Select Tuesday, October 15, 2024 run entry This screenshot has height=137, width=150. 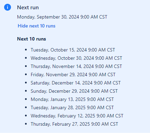(73, 50)
